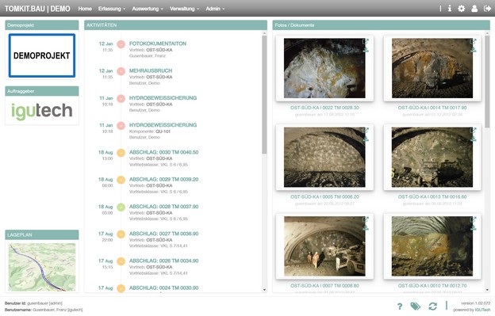
Task: Click the tags icon in the footer
Action: (415, 306)
